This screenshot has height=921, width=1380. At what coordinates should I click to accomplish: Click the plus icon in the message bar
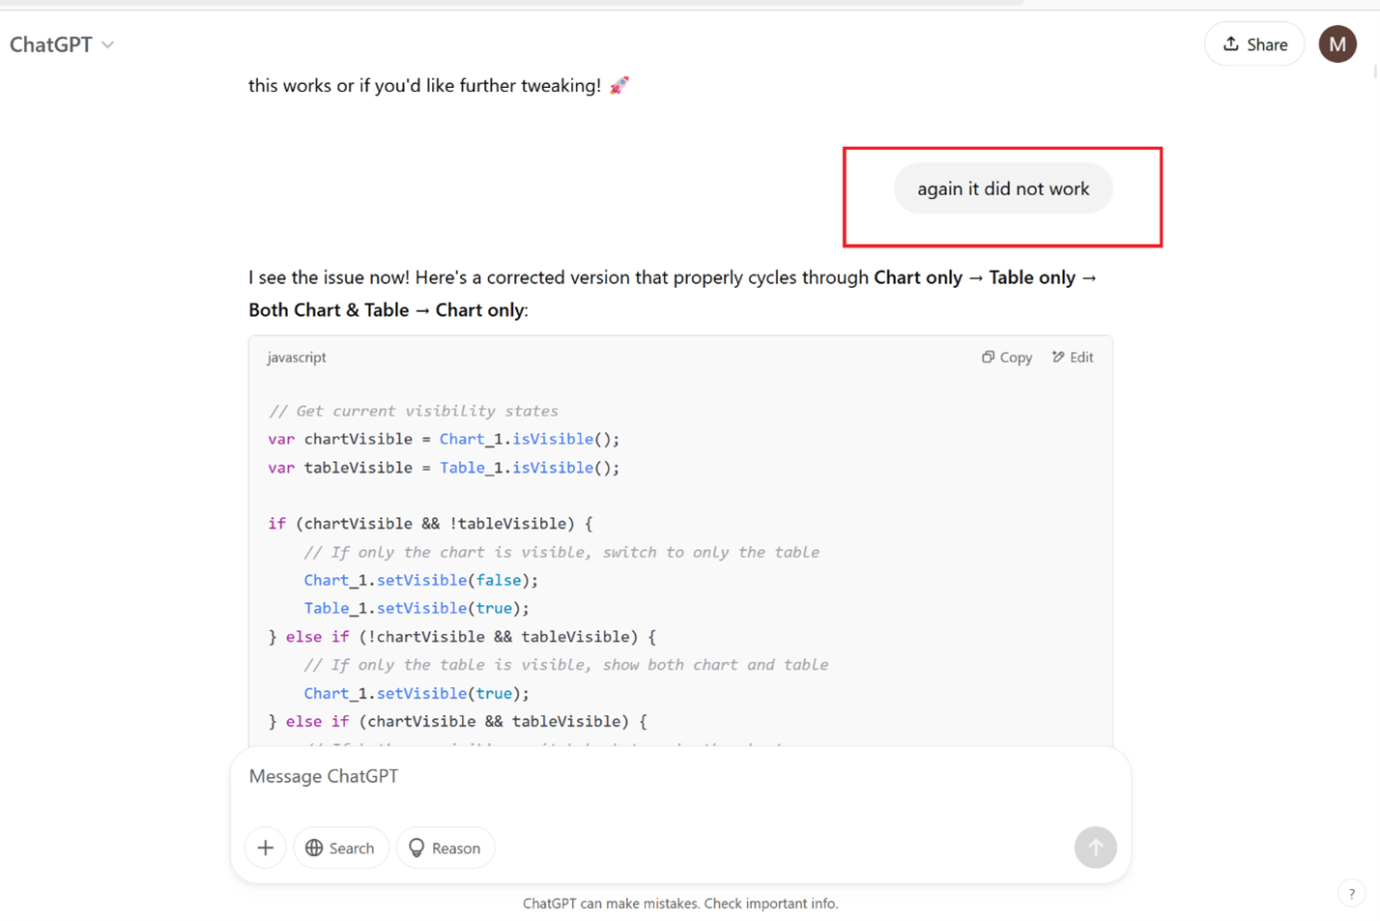point(265,848)
